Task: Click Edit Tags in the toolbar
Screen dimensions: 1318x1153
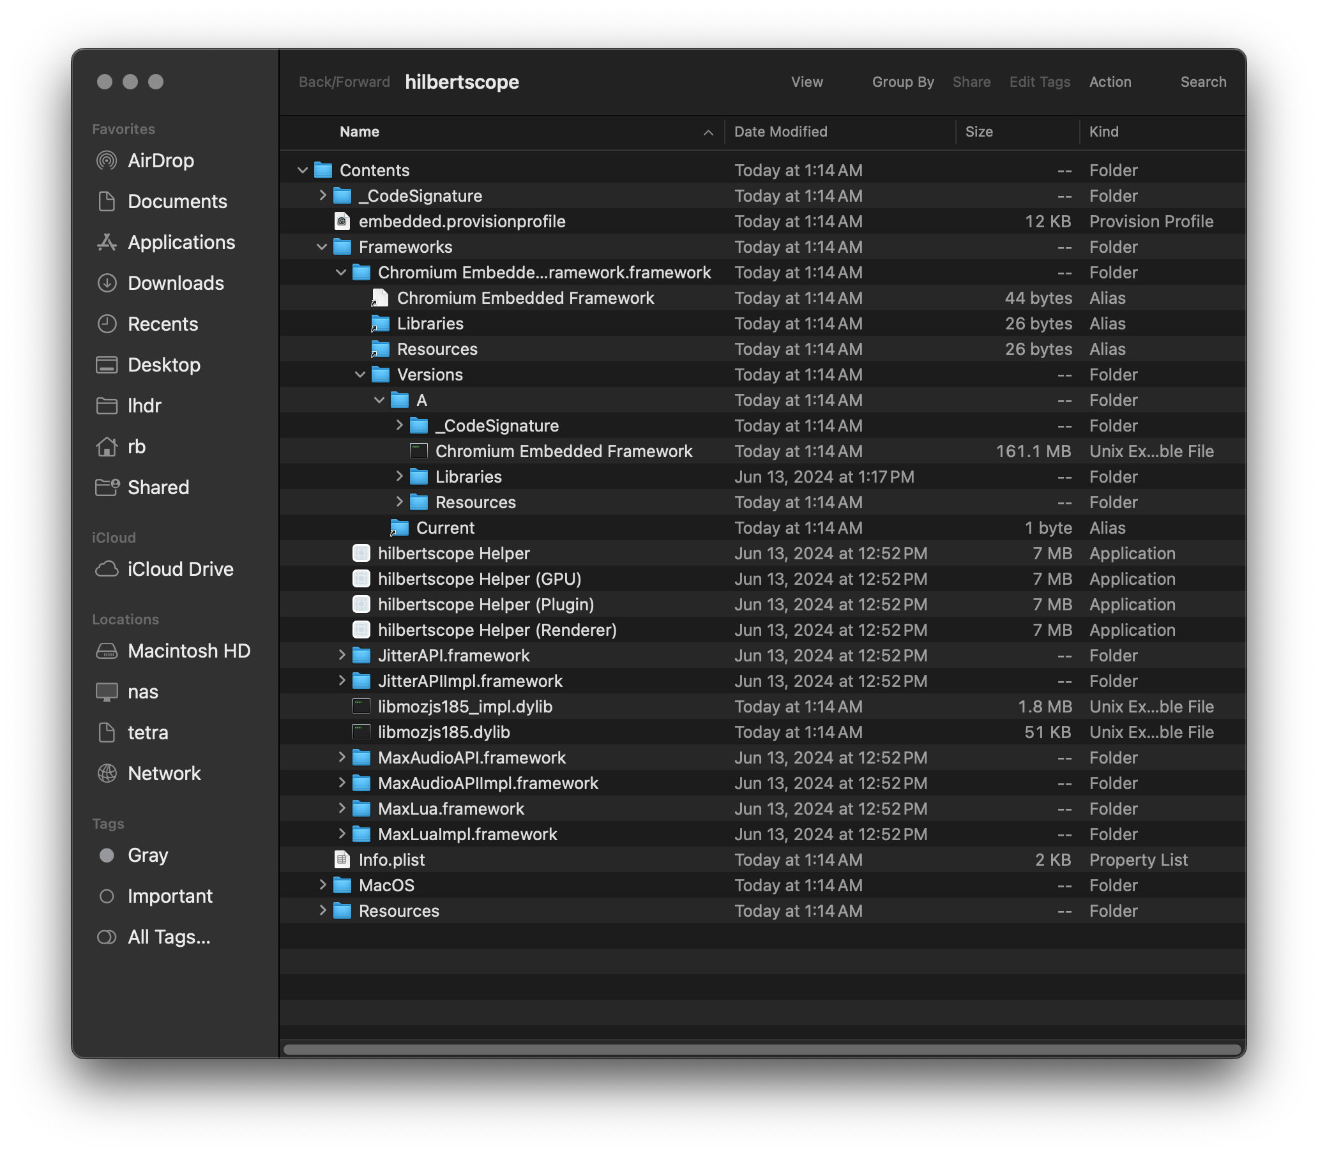Action: point(1040,82)
